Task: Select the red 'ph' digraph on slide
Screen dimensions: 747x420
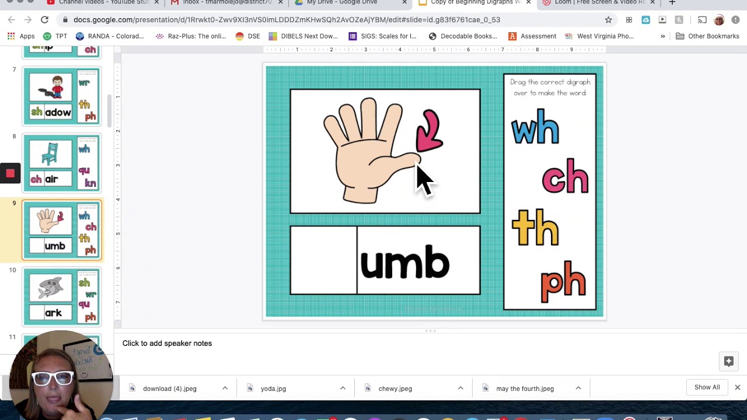Action: click(563, 282)
